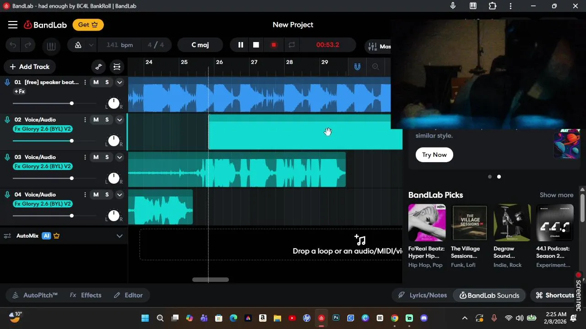This screenshot has height=329, width=586.
Task: Open track 03 options menu
Action: pos(85,157)
